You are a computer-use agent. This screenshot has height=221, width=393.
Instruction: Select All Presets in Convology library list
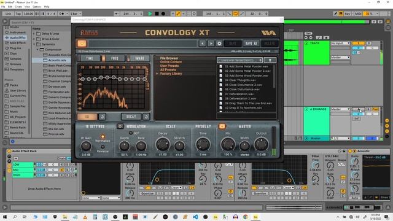tap(168, 69)
